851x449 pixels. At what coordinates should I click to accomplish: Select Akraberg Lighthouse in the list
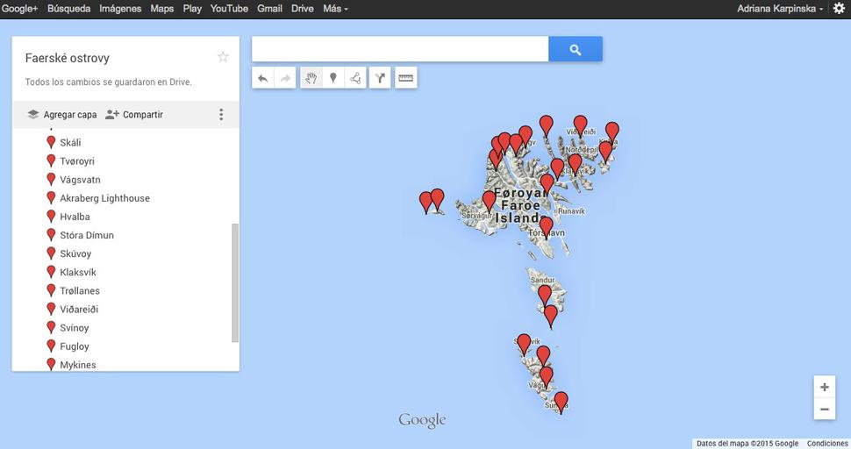(x=104, y=198)
